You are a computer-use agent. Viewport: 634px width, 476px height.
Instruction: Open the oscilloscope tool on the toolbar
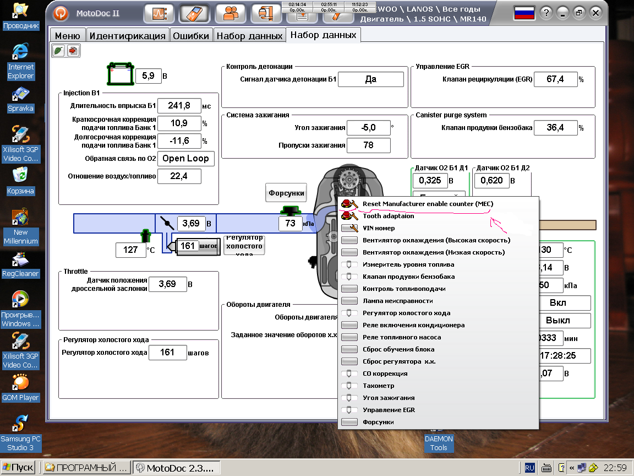158,13
